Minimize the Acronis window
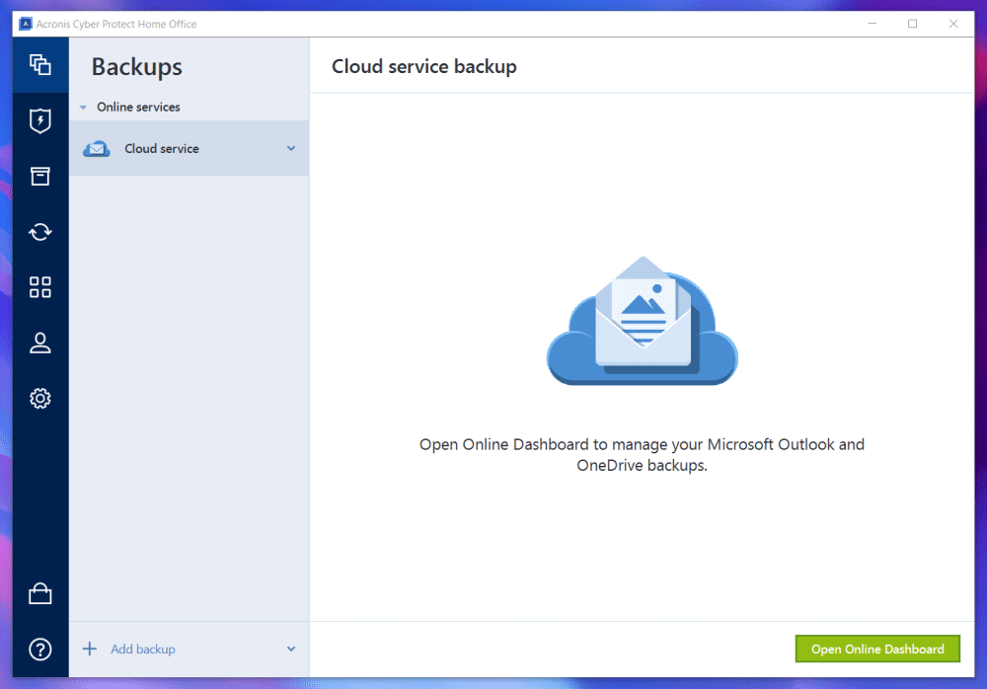This screenshot has width=987, height=689. coord(873,24)
